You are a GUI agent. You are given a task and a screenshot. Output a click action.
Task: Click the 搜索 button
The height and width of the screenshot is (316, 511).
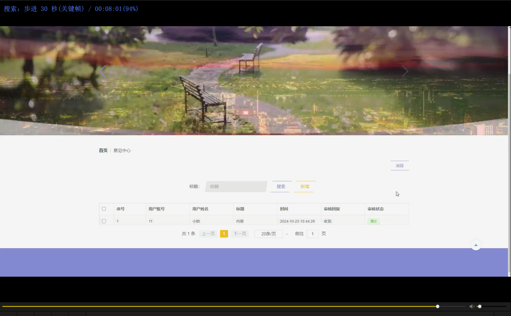(281, 187)
